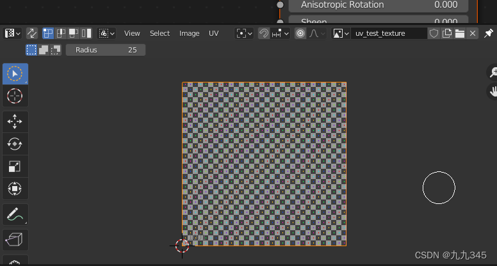Toggle UV sync selection
Viewport: 497px width, 266px height.
click(31, 33)
